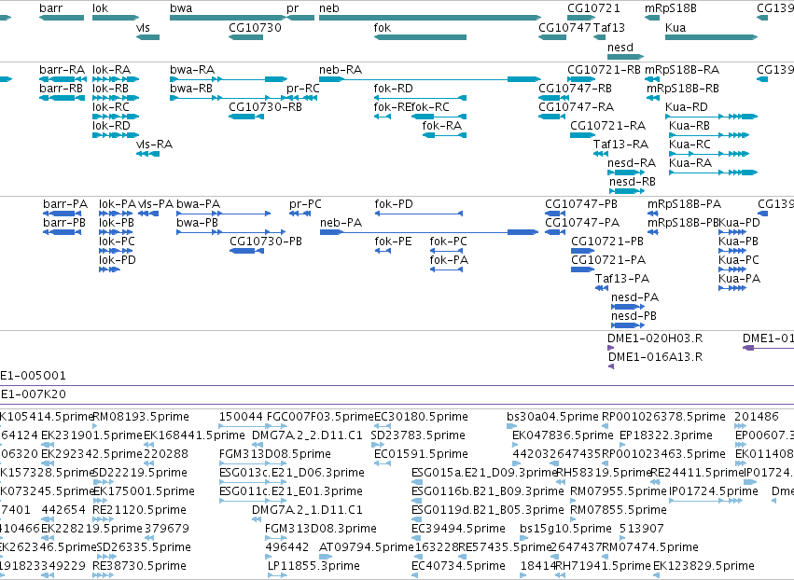Select the pr-RC transcript label
Screen dimensions: 794x580
coord(303,88)
